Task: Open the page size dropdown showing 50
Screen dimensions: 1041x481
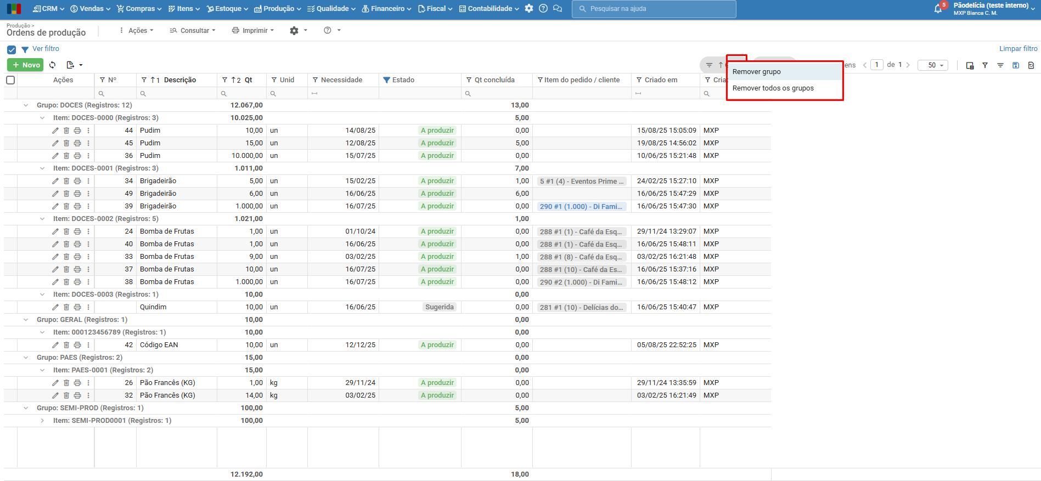Action: coord(932,65)
